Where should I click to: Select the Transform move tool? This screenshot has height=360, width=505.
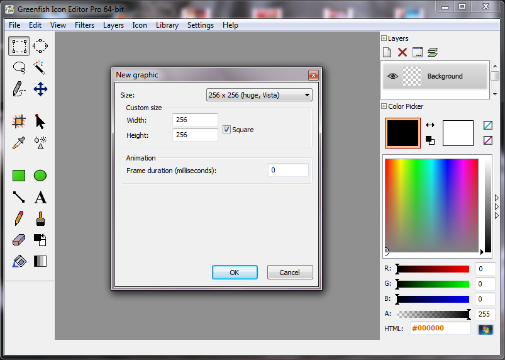coord(40,89)
